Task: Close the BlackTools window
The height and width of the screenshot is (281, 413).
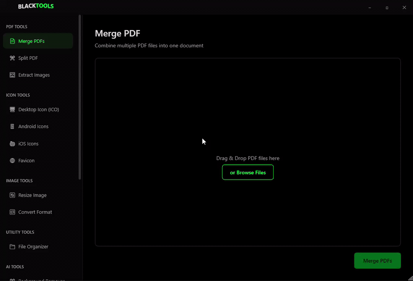Action: pyautogui.click(x=404, y=8)
